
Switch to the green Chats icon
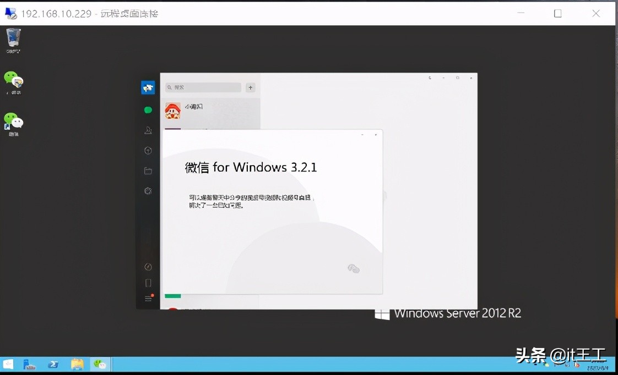pos(148,110)
